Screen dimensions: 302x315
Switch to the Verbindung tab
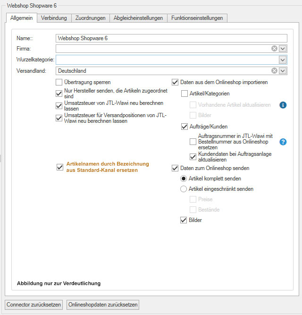(54, 18)
